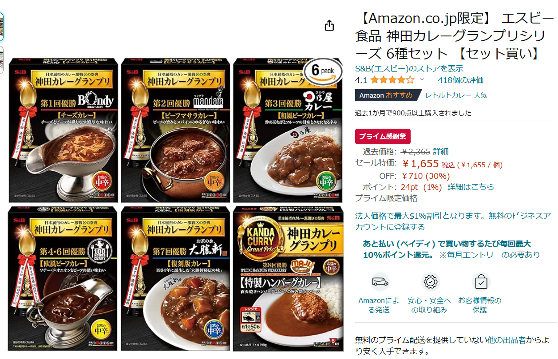Click the Amazon delivery truck icon
This screenshot has width=558, height=359.
(x=380, y=282)
